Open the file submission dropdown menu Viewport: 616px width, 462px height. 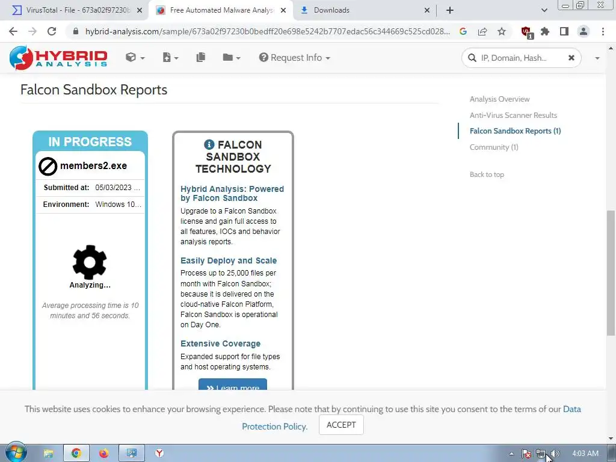[170, 58]
